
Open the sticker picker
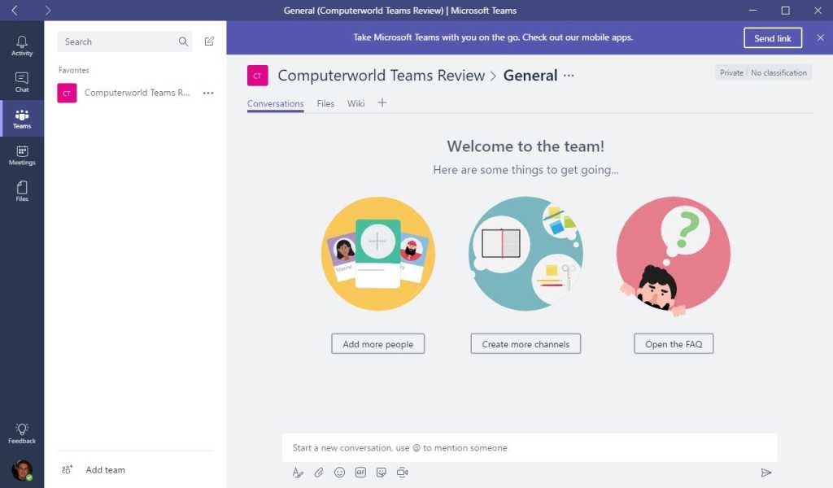(x=382, y=472)
